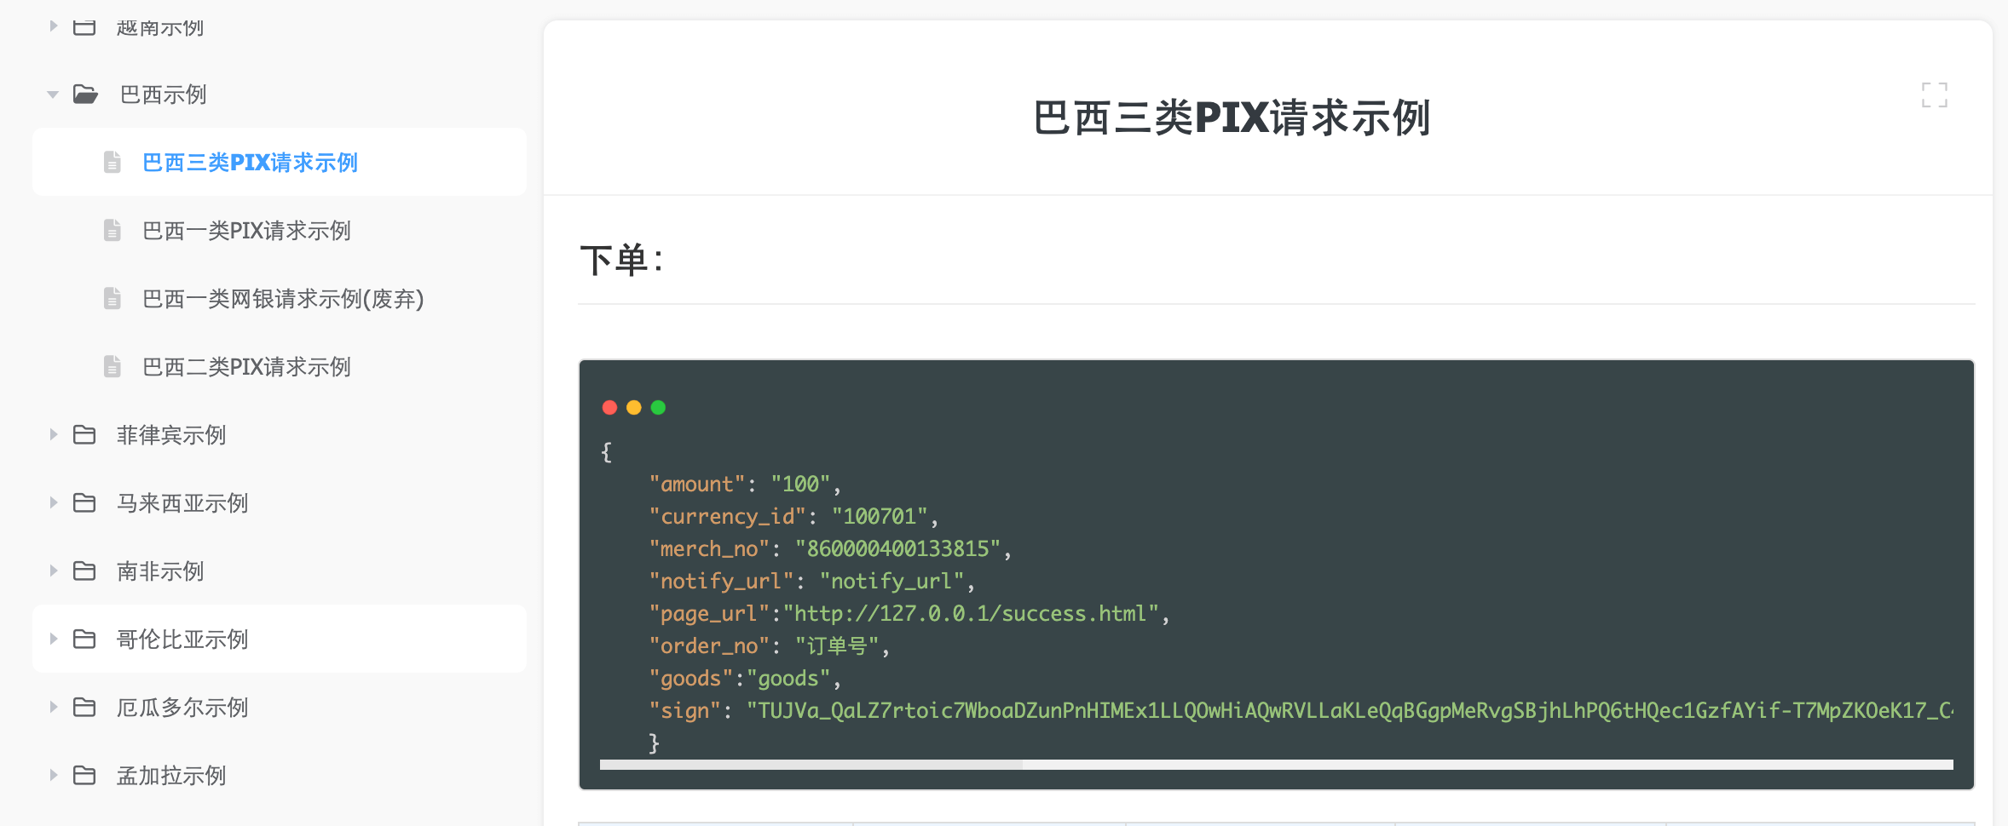The width and height of the screenshot is (2008, 826).
Task: Click the folder icon beside 越南示例
Action: tap(84, 26)
